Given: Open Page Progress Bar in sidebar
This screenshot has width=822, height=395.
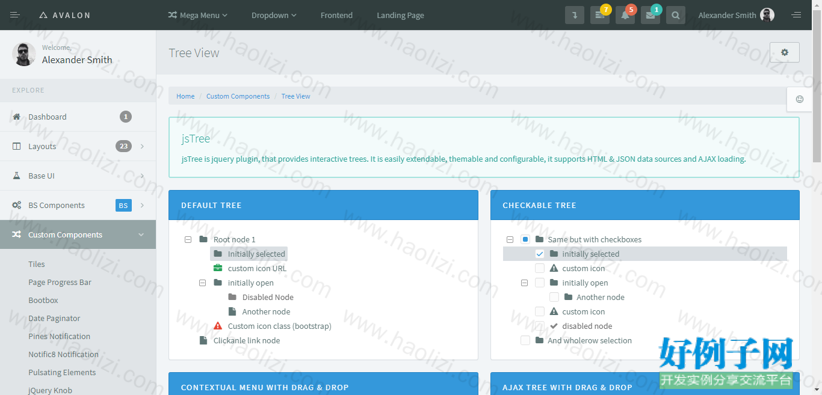Looking at the screenshot, I should point(60,282).
